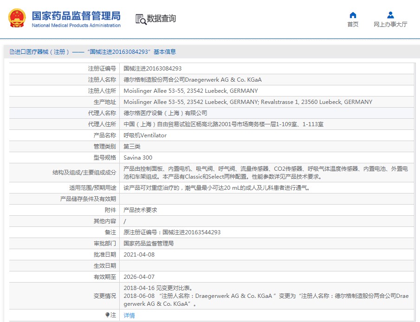The width and height of the screenshot is (420, 322).
Task: Open the 详情 link
Action: click(x=129, y=316)
